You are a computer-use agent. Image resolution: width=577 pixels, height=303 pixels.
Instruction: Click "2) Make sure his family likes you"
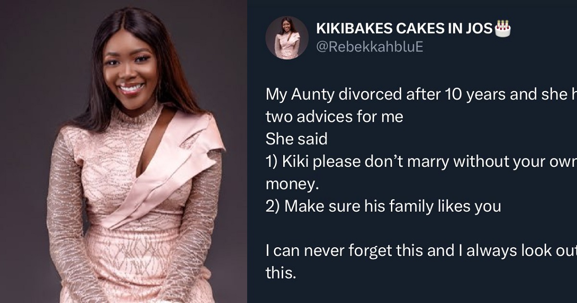[x=383, y=206]
